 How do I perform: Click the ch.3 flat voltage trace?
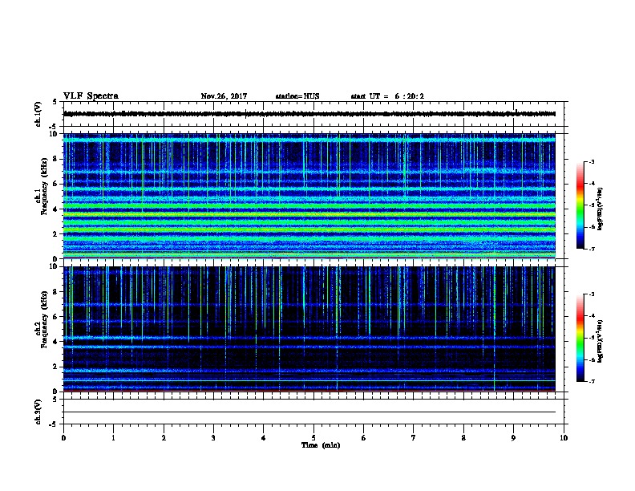point(309,412)
